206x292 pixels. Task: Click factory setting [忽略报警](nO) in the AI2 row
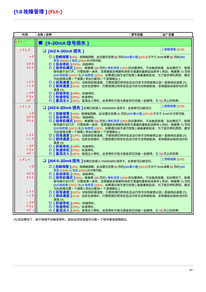173,50
